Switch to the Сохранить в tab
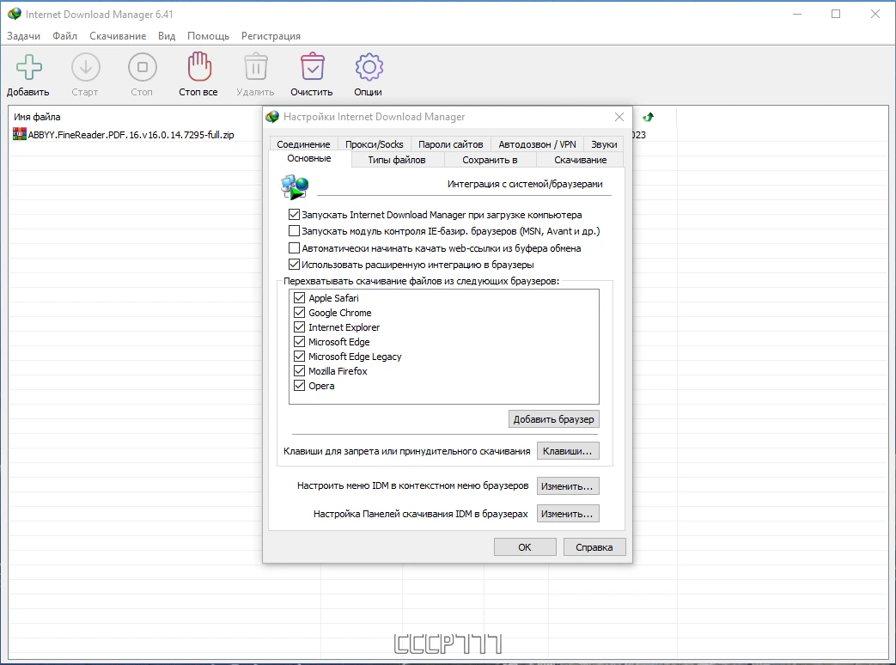This screenshot has height=665, width=896. point(490,160)
